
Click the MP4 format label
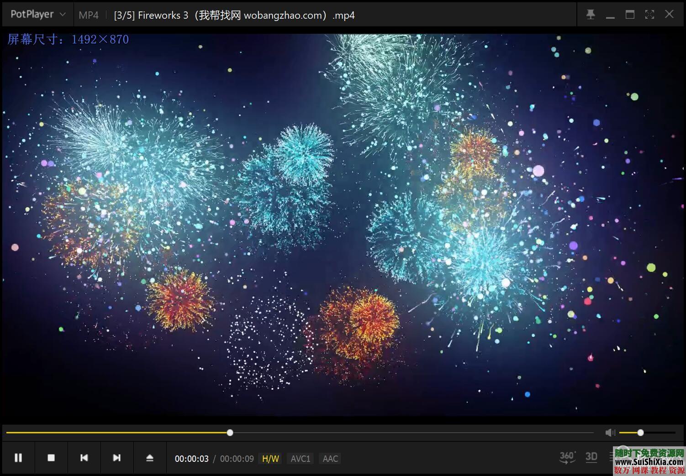89,15
